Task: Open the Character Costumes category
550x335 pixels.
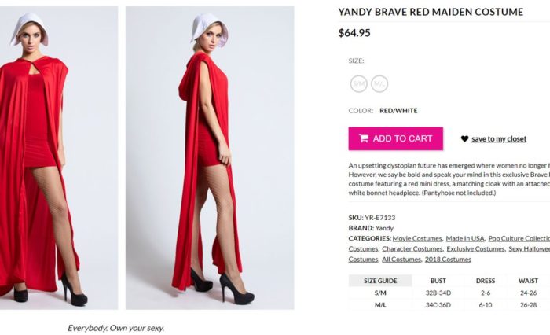Action: coord(412,249)
